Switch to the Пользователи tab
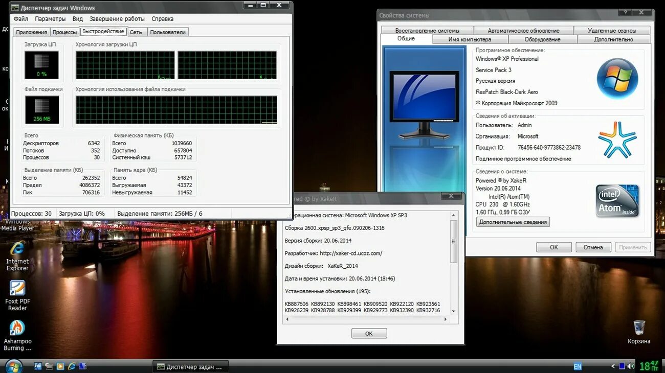 (x=168, y=32)
